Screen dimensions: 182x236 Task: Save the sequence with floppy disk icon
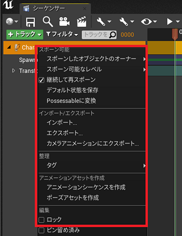click(30, 22)
